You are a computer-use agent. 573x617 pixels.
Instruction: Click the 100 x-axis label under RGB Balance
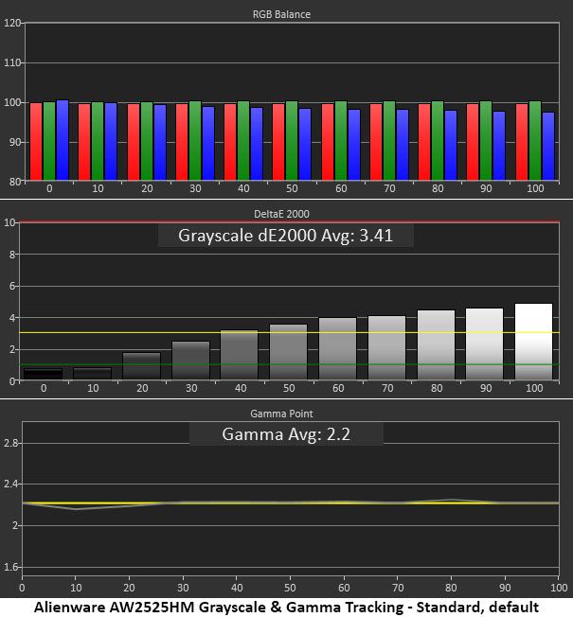click(x=535, y=188)
